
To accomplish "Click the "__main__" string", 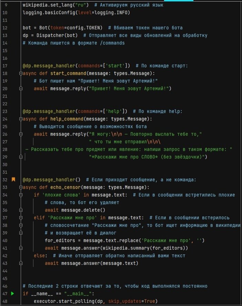I will 78,294.
